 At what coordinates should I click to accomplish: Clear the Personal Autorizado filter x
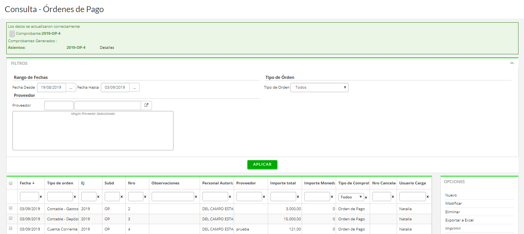[230, 197]
